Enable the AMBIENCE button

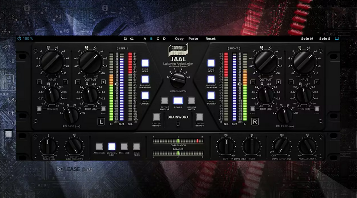[99, 146]
